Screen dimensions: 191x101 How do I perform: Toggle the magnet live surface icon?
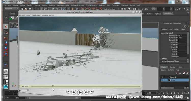(x=101, y=9)
